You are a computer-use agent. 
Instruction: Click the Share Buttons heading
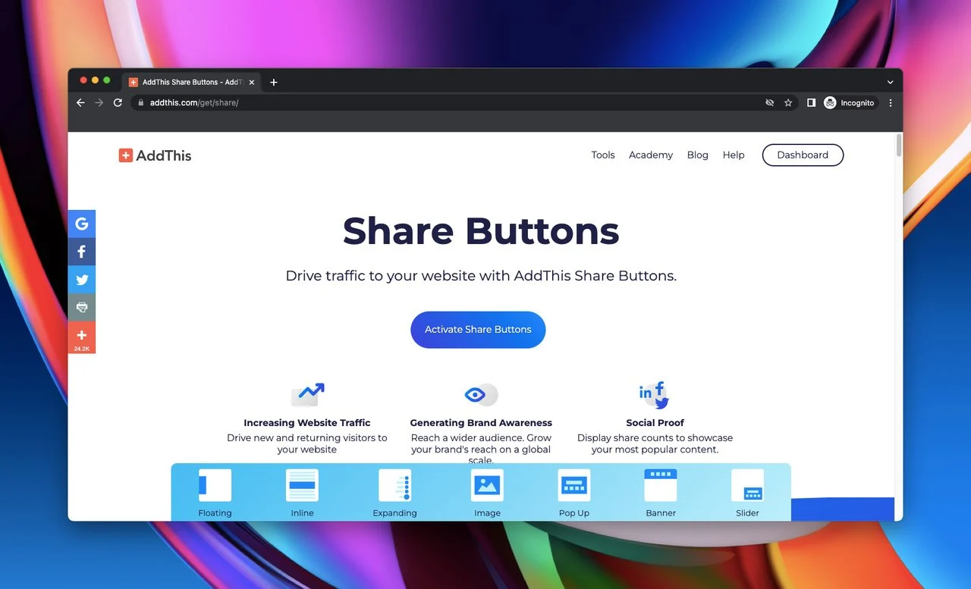tap(481, 231)
